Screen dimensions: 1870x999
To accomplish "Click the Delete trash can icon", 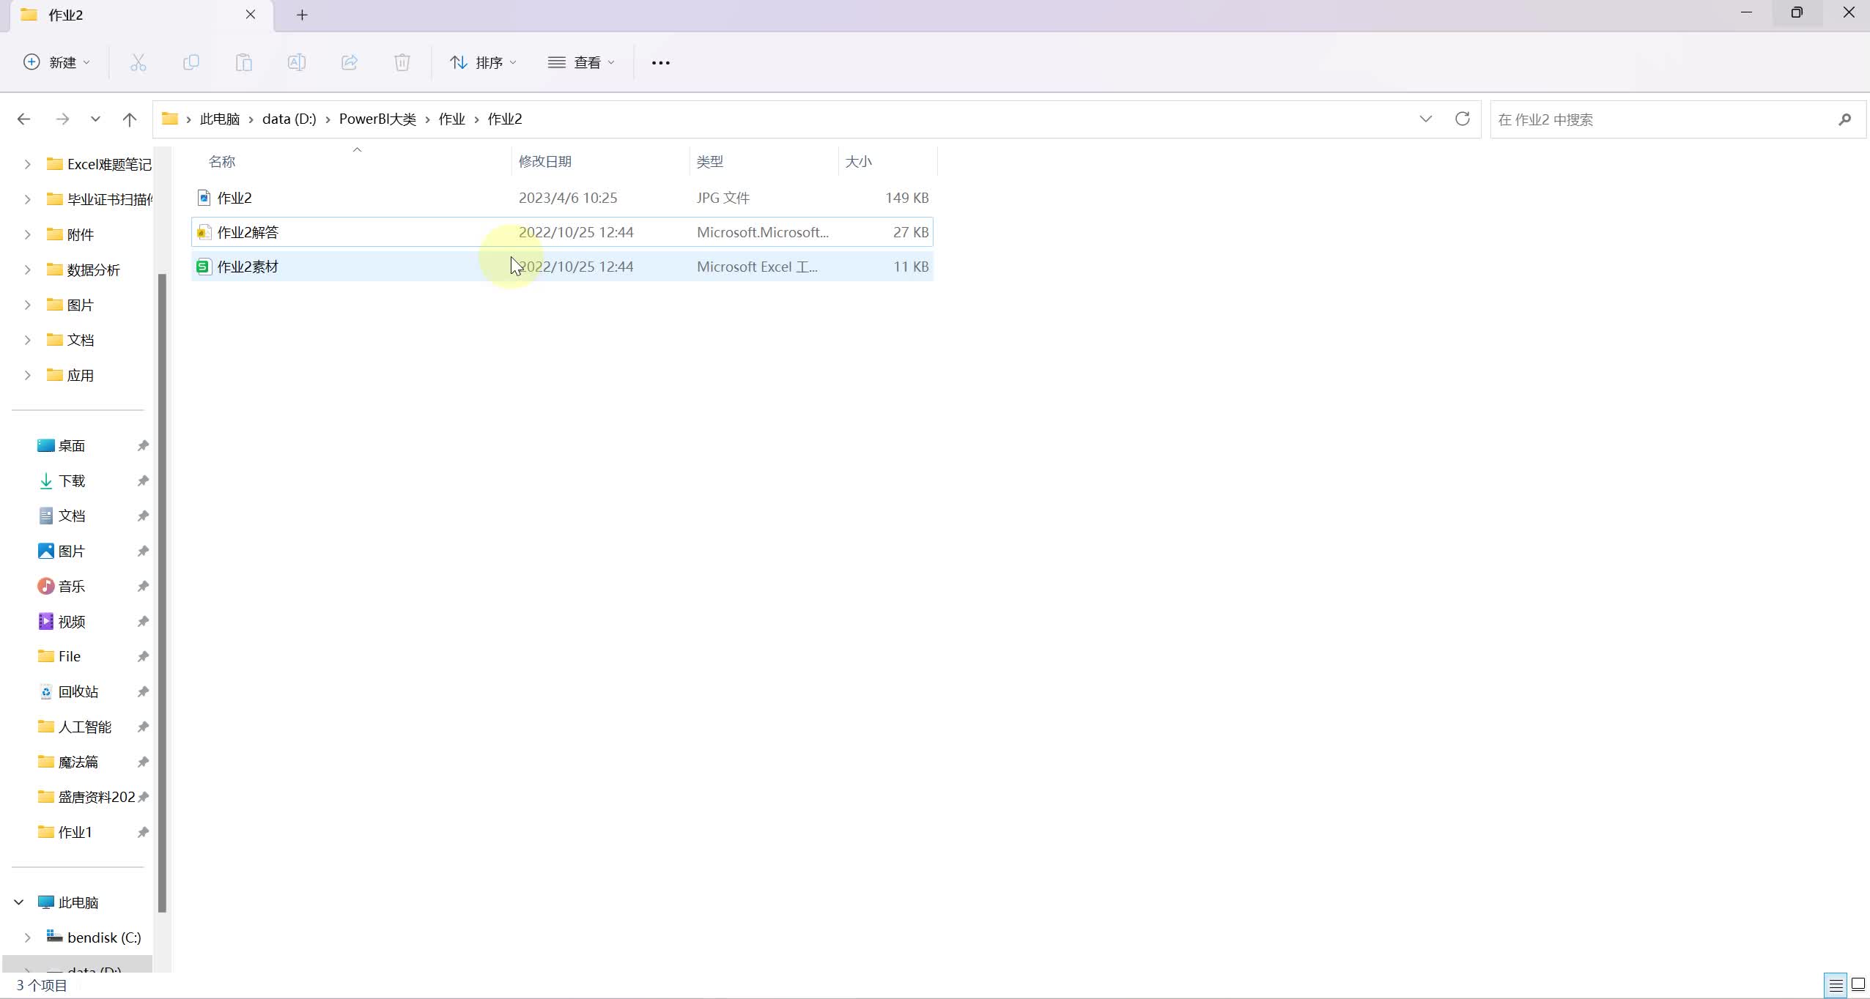I will (402, 62).
